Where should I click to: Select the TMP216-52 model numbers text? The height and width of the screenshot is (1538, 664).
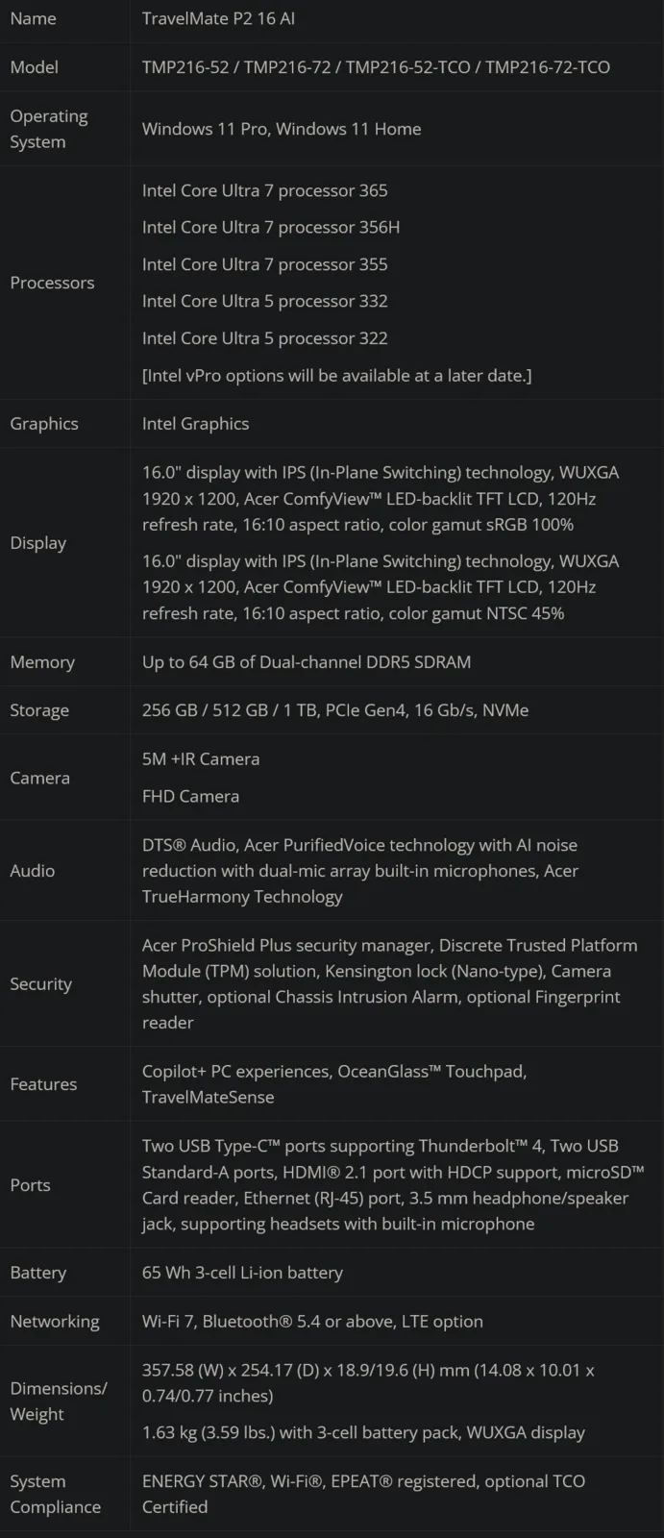coord(376,67)
